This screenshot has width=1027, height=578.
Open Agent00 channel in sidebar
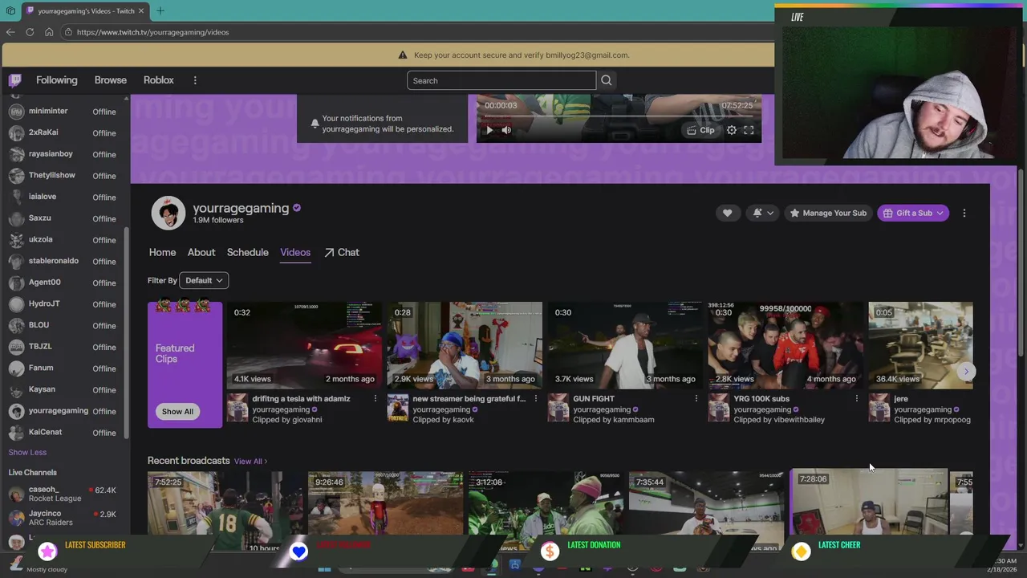(64, 283)
